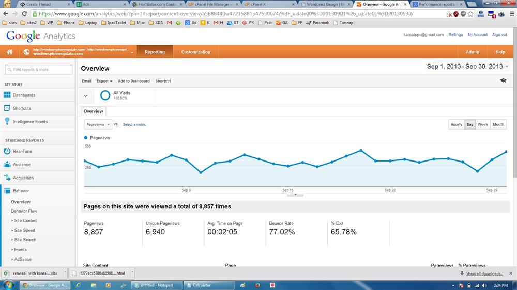Open the property selector dropdown arrow
The height and width of the screenshot is (290, 517).
tap(132, 52)
